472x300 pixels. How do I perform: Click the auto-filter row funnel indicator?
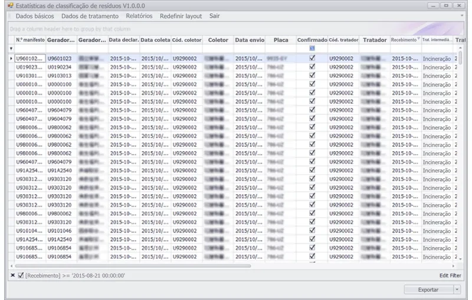click(11, 48)
